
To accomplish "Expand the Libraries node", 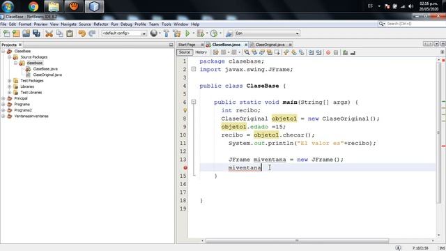I will point(9,86).
